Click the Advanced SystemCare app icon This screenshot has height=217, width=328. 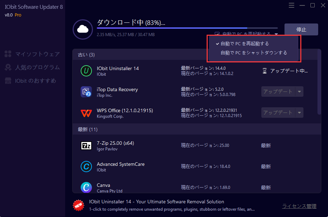[86, 167]
